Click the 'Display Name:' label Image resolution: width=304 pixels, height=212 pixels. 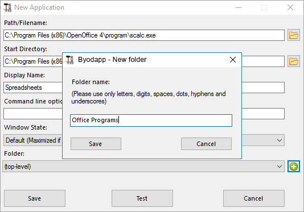[24, 75]
